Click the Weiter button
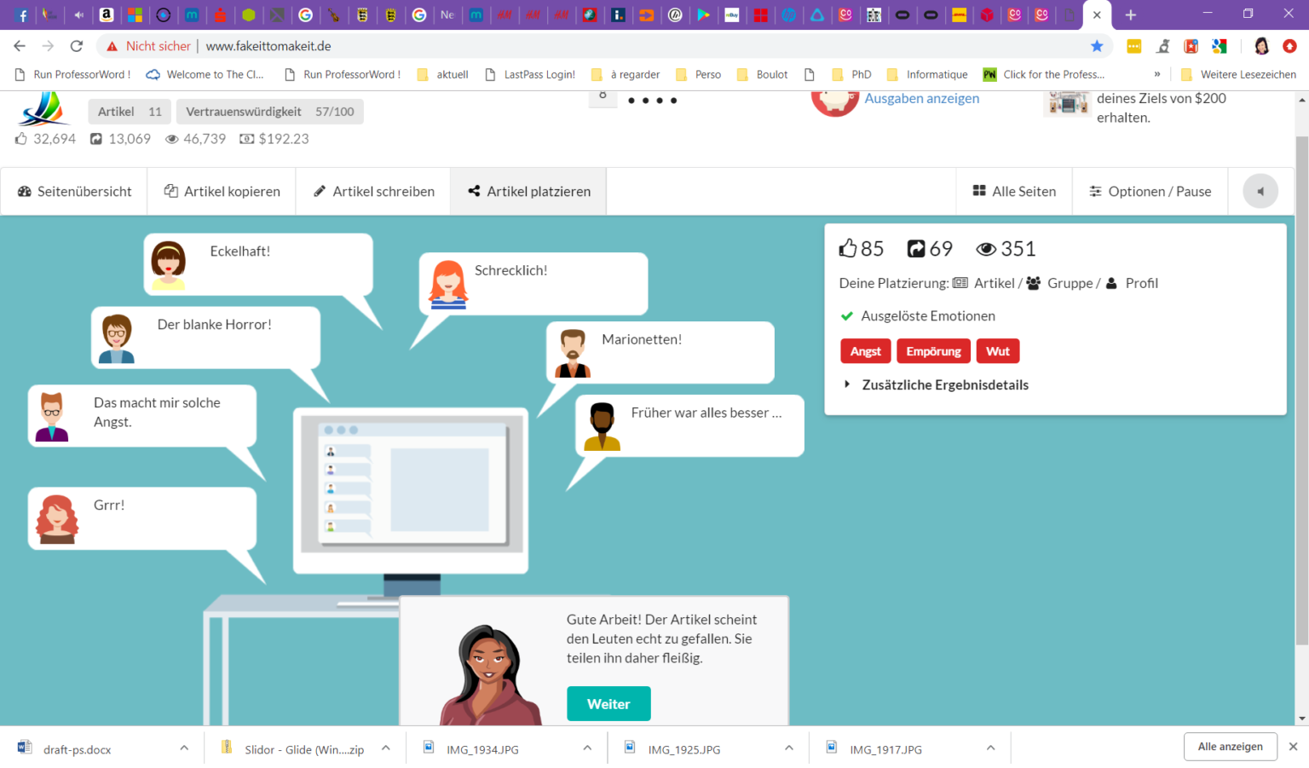The image size is (1309, 768). 608,704
